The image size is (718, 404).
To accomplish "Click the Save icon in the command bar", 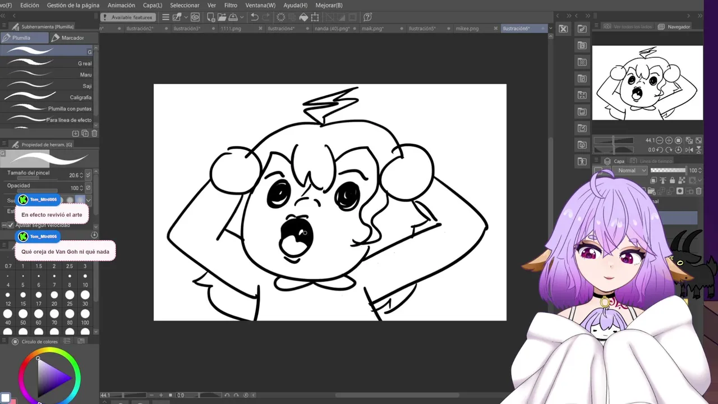I will coord(233,17).
